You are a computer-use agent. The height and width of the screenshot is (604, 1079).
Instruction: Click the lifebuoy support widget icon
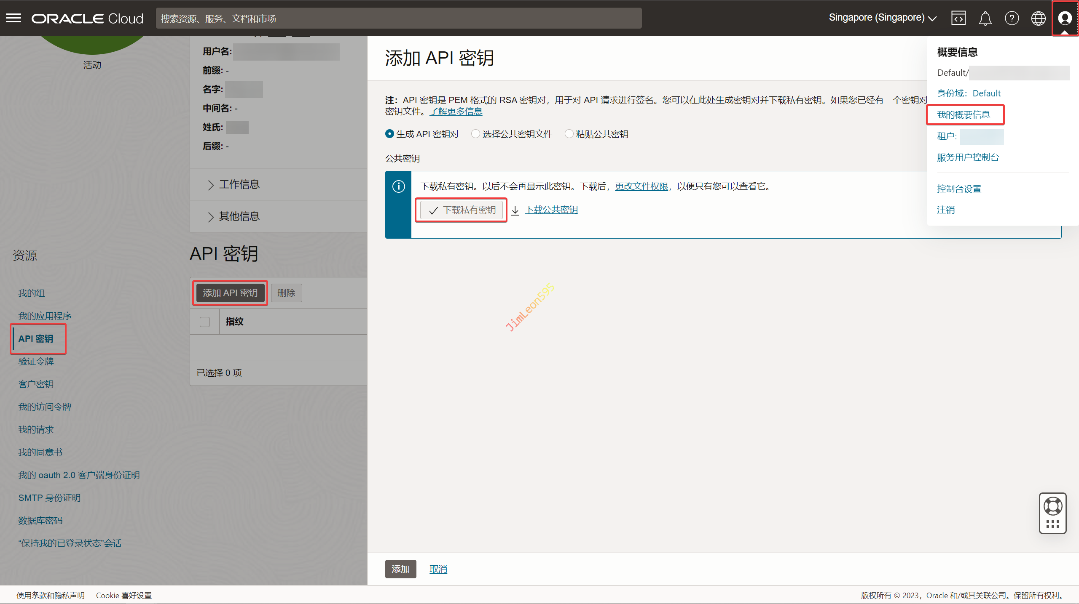(x=1052, y=506)
